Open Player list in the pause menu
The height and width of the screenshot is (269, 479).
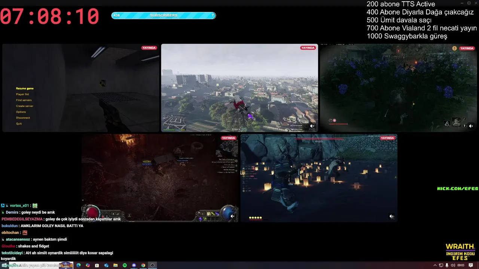click(x=22, y=94)
